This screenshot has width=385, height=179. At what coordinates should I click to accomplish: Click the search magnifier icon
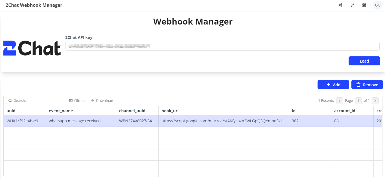(10, 101)
